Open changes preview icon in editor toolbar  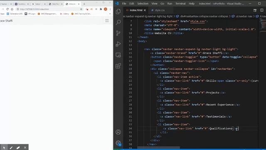click(x=255, y=10)
